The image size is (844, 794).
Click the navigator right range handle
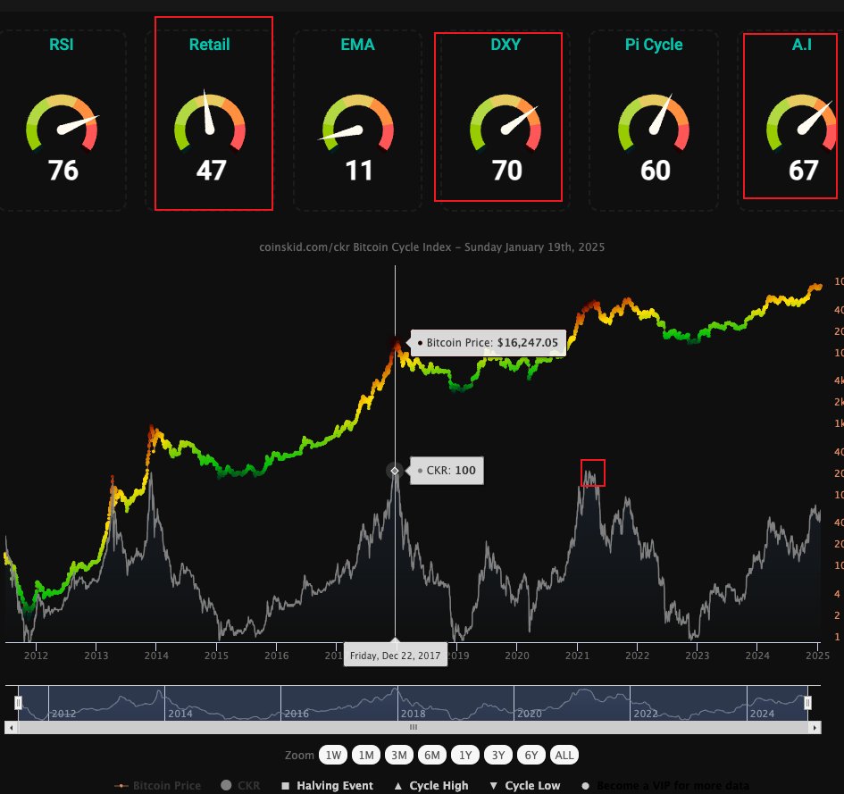pyautogui.click(x=807, y=704)
